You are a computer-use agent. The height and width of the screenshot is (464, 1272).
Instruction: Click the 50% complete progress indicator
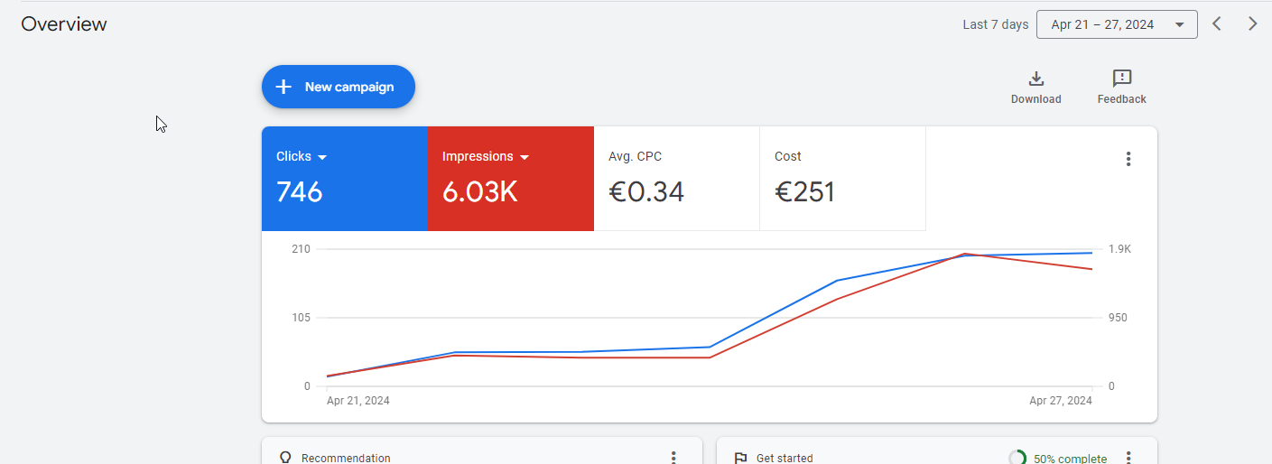pyautogui.click(x=1058, y=459)
